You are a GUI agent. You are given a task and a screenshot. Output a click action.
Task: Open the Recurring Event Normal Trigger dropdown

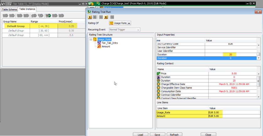(x=138, y=30)
